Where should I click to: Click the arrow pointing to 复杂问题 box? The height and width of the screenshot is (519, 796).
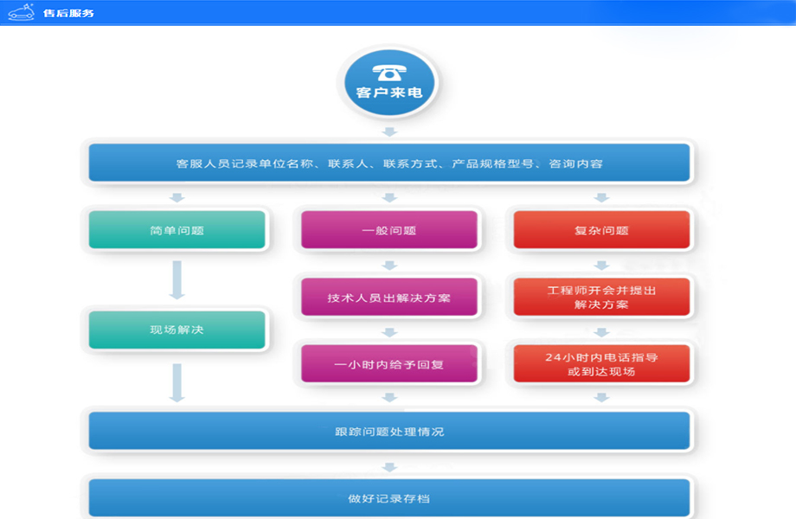[x=601, y=198]
